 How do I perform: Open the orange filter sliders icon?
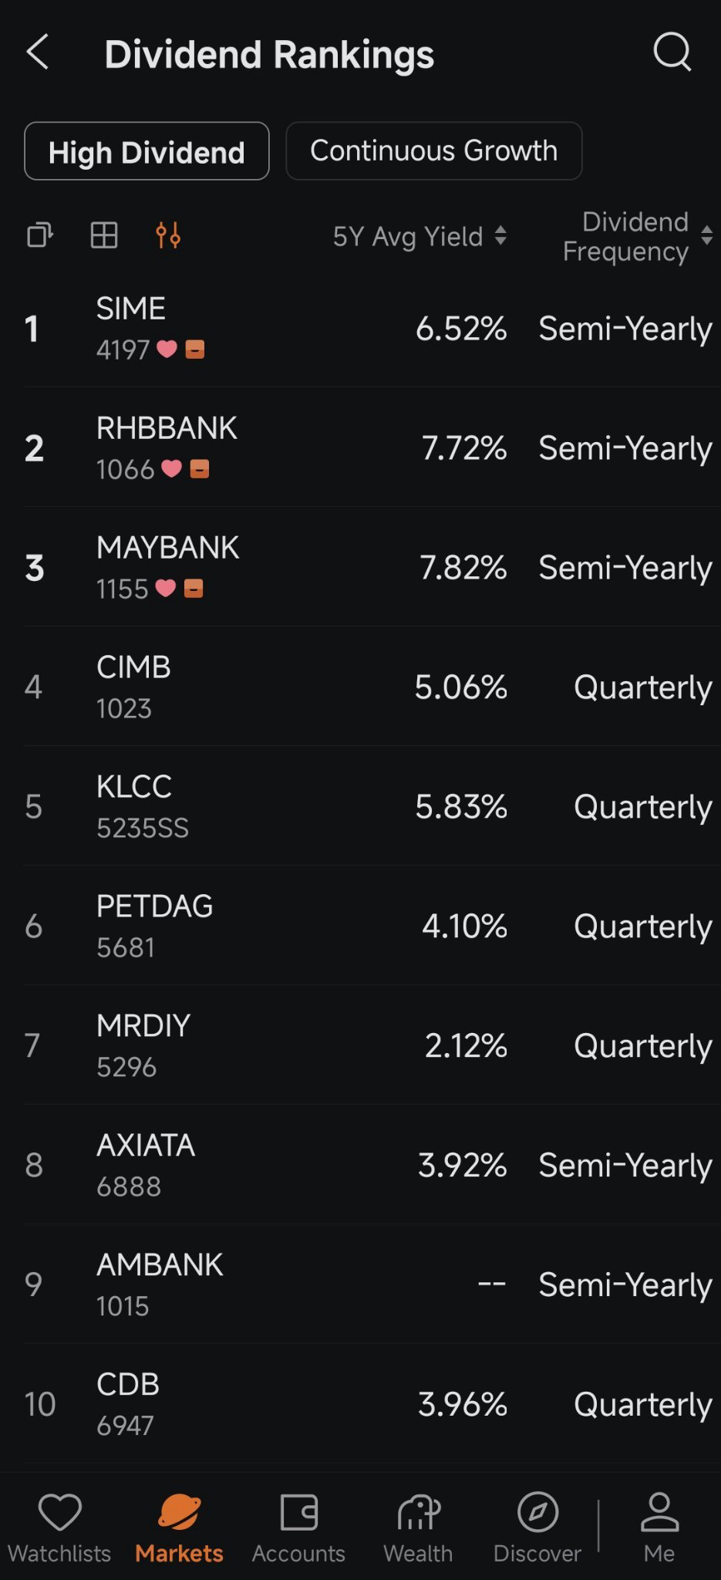click(168, 235)
